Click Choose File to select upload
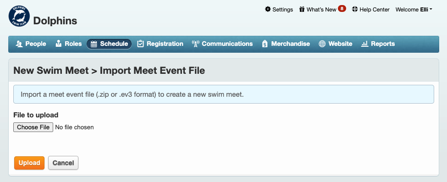 click(x=33, y=127)
